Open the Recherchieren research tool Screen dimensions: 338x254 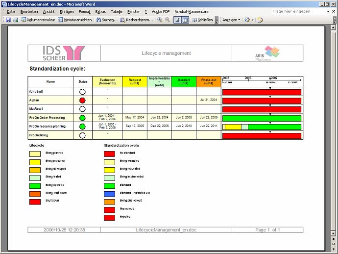[138, 20]
